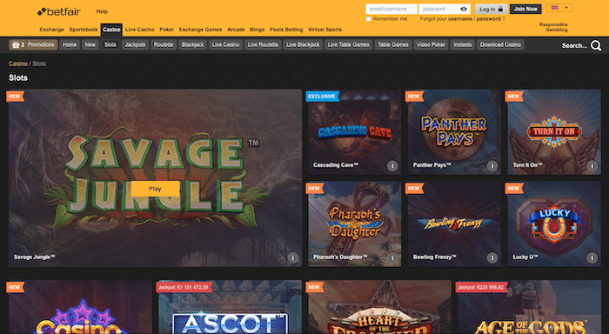
Task: View info for Bowling Frenzy game
Action: 492,257
